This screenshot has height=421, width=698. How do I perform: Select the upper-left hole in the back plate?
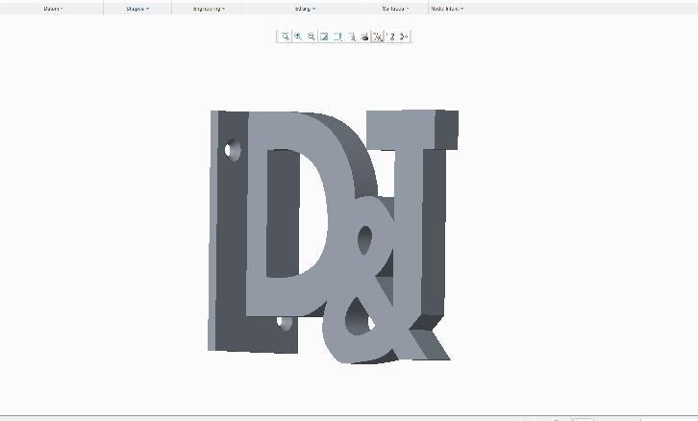point(233,150)
